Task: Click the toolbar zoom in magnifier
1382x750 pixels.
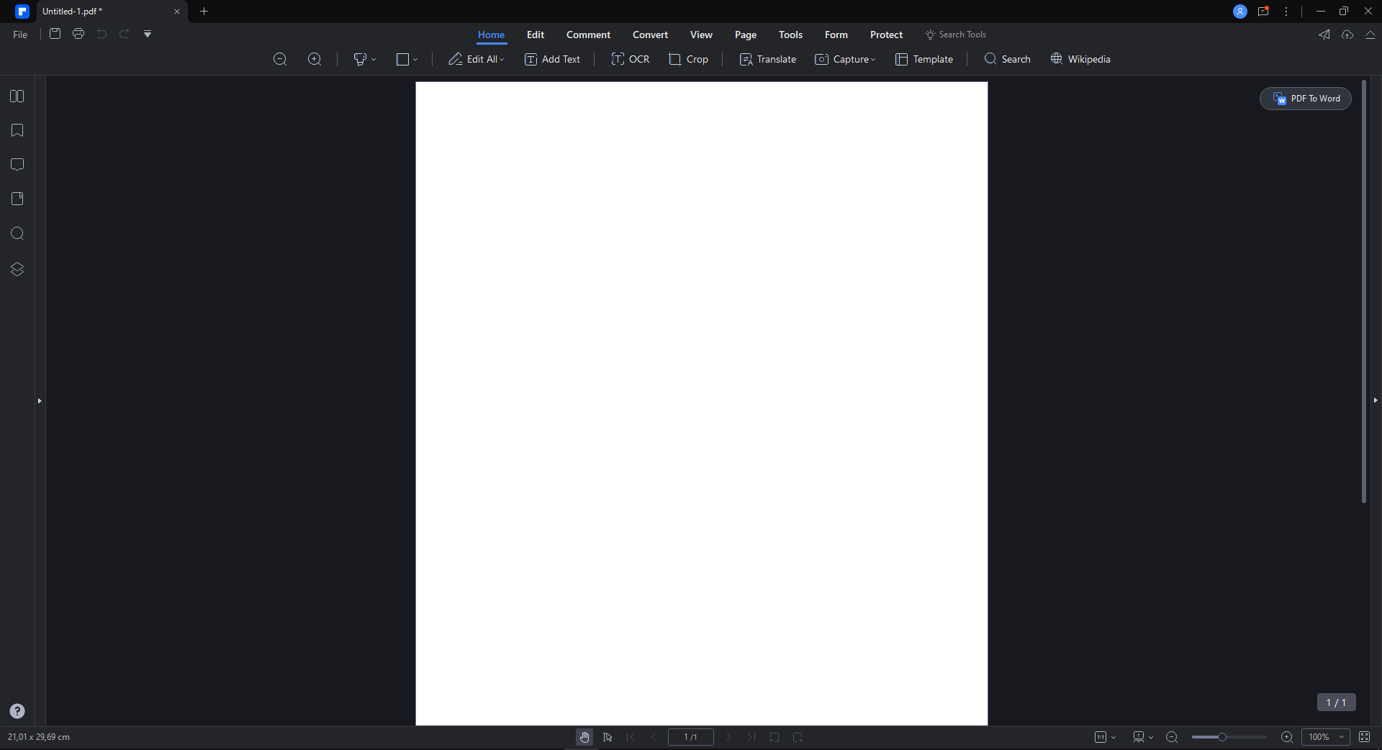Action: point(315,59)
